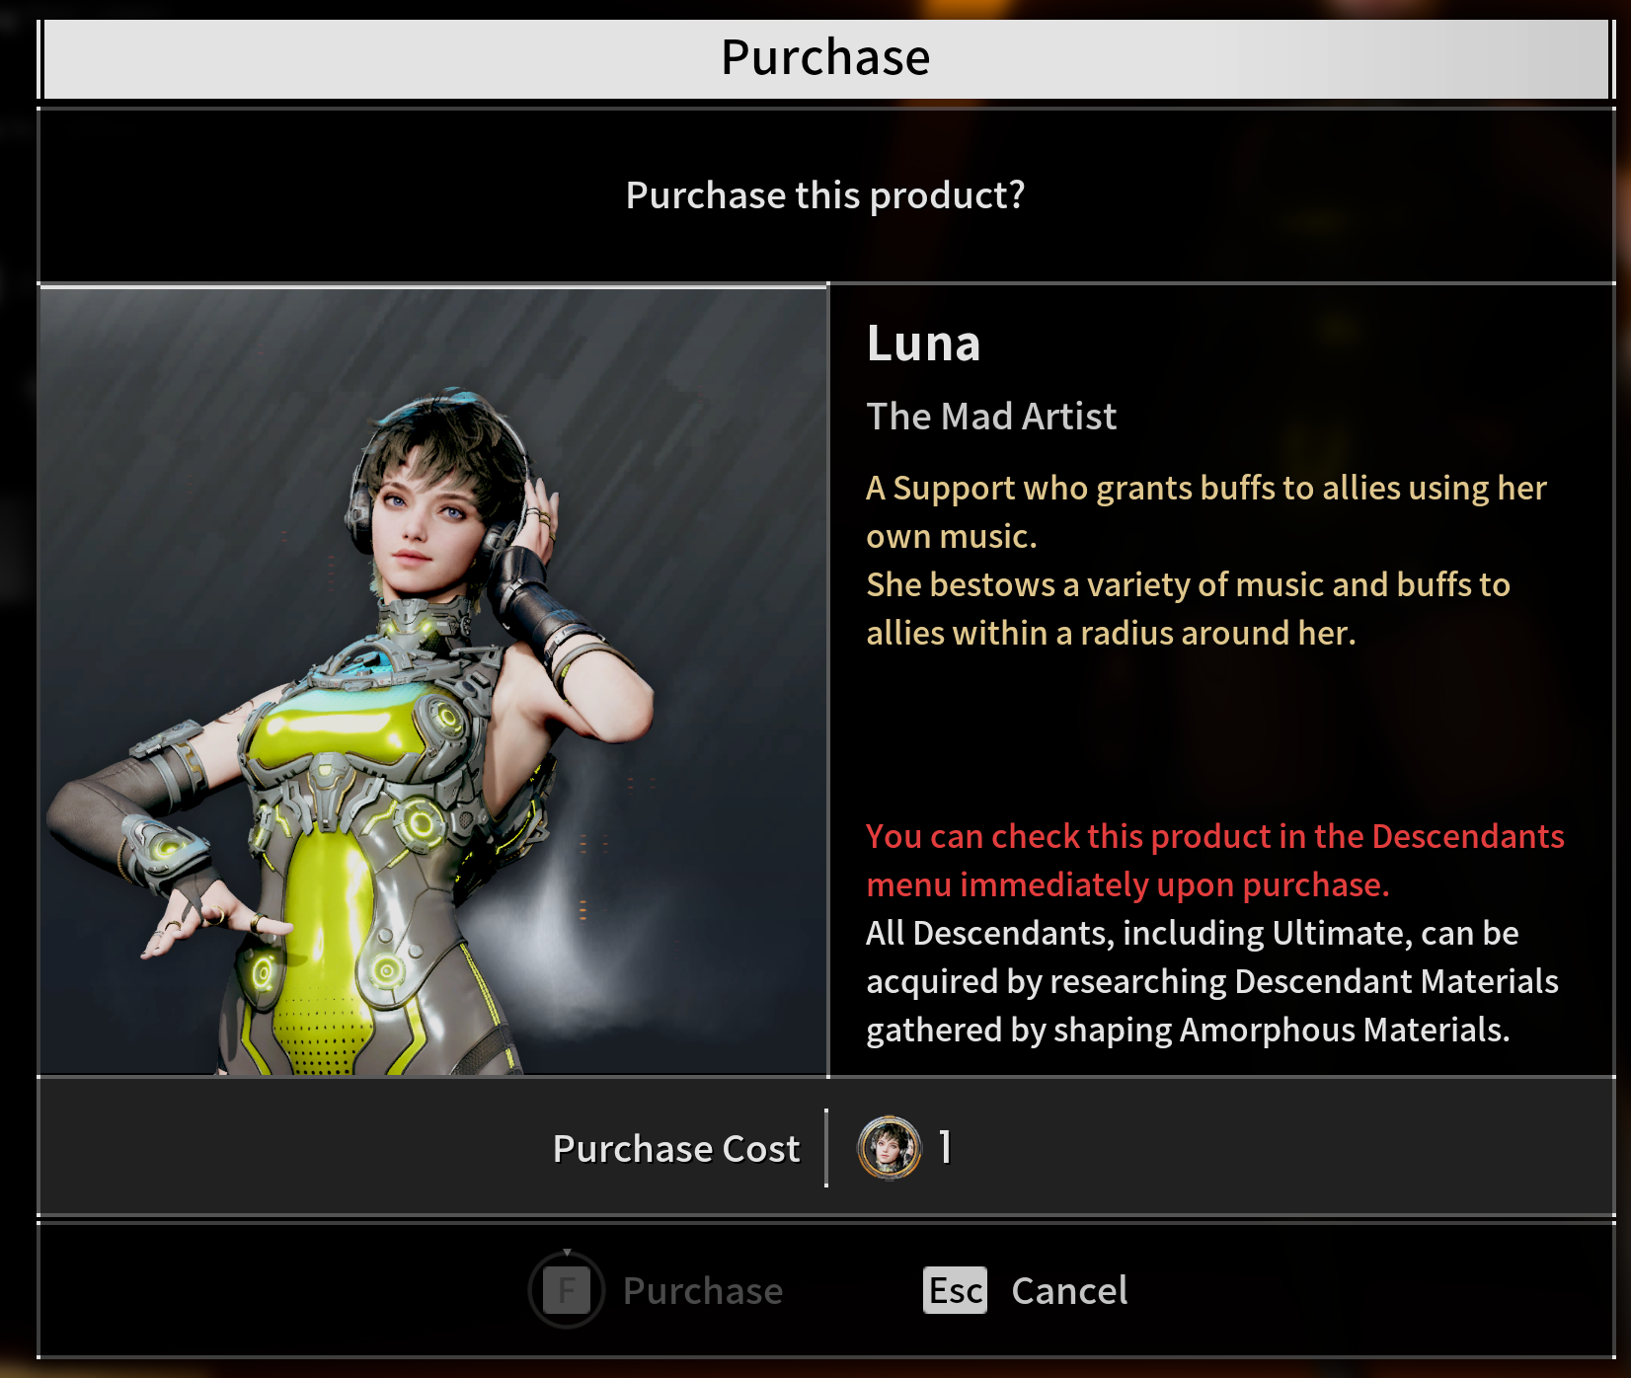Click the Cancel button label
Screen dimensions: 1631x1378
[1069, 1290]
